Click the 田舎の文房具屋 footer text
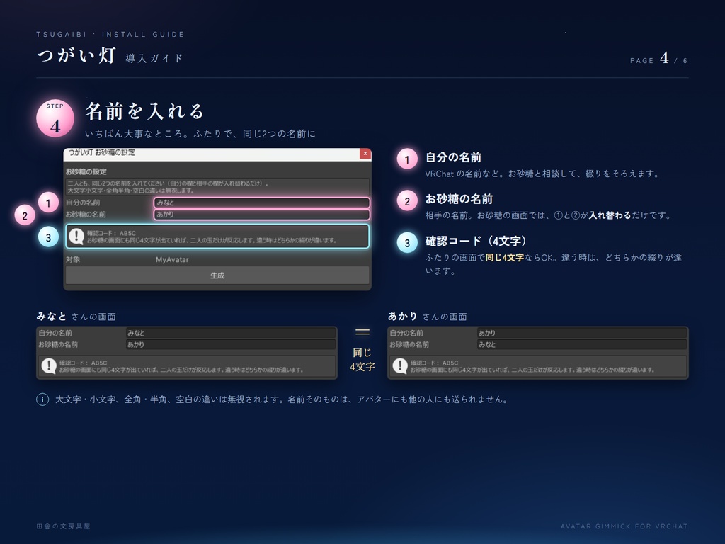 click(63, 526)
